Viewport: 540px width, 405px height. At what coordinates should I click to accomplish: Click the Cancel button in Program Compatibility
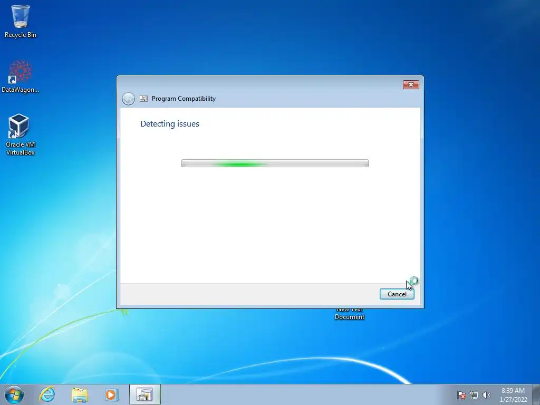397,294
